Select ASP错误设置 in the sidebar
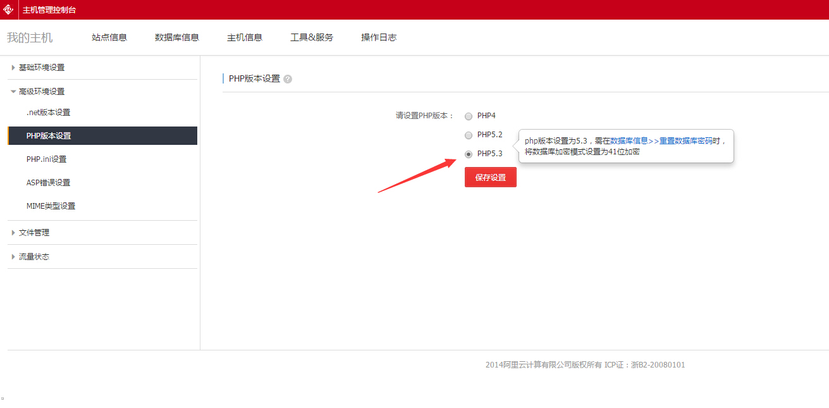The height and width of the screenshot is (408, 829). 48,183
